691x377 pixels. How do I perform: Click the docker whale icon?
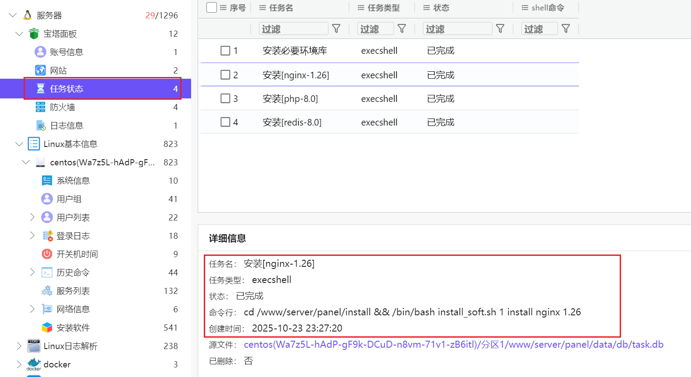click(34, 364)
